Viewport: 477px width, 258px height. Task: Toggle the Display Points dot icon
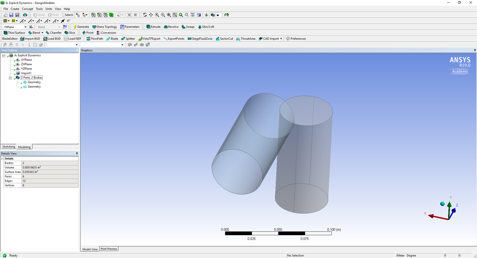point(218,15)
